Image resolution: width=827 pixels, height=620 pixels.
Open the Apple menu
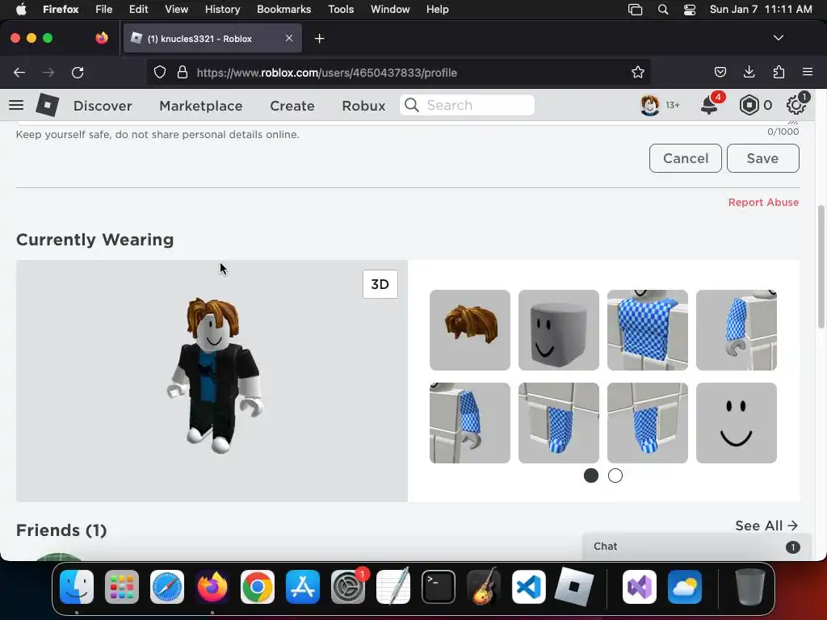point(20,10)
